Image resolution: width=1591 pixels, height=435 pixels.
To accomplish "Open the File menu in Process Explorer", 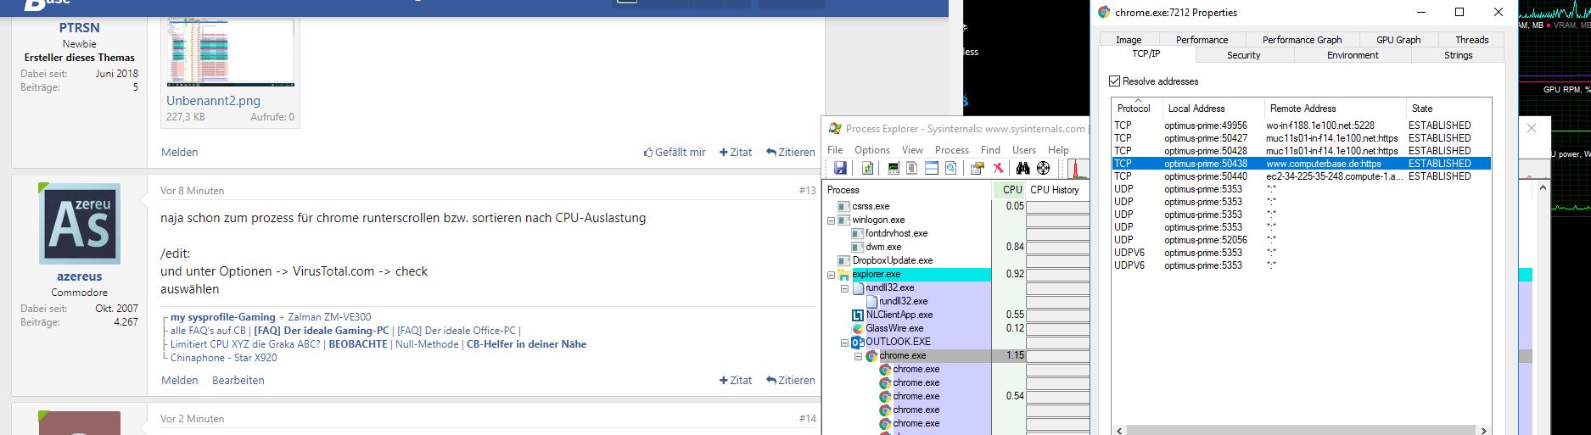I will click(835, 149).
